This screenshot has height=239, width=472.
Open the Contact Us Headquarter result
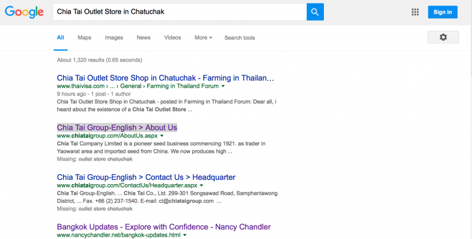pyautogui.click(x=146, y=177)
